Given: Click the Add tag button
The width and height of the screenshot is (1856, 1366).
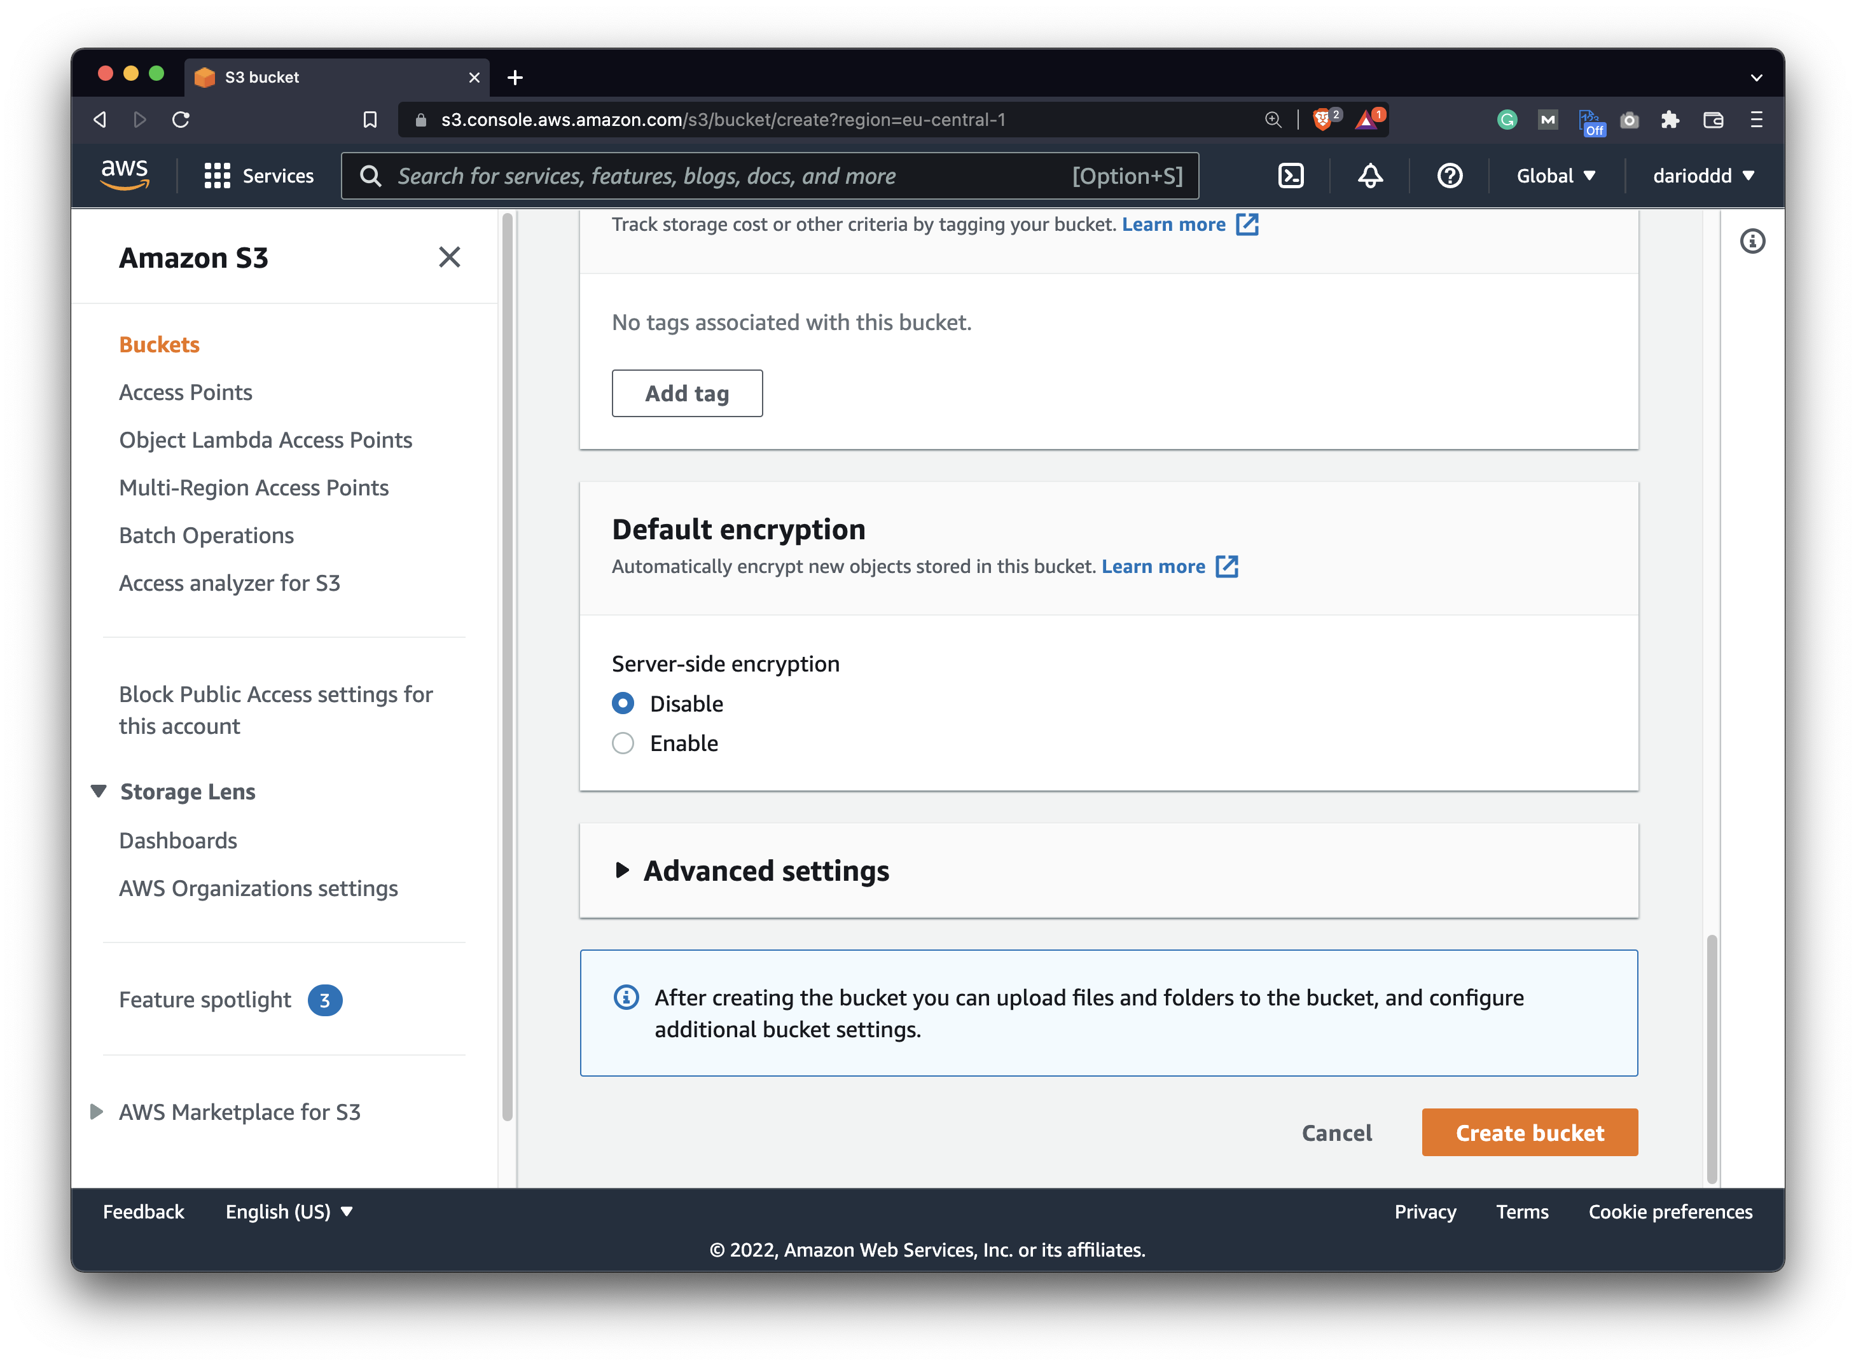Looking at the screenshot, I should [x=686, y=394].
